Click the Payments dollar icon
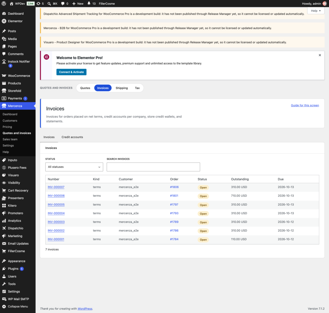Image resolution: width=329 pixels, height=313 pixels. pos(4,98)
